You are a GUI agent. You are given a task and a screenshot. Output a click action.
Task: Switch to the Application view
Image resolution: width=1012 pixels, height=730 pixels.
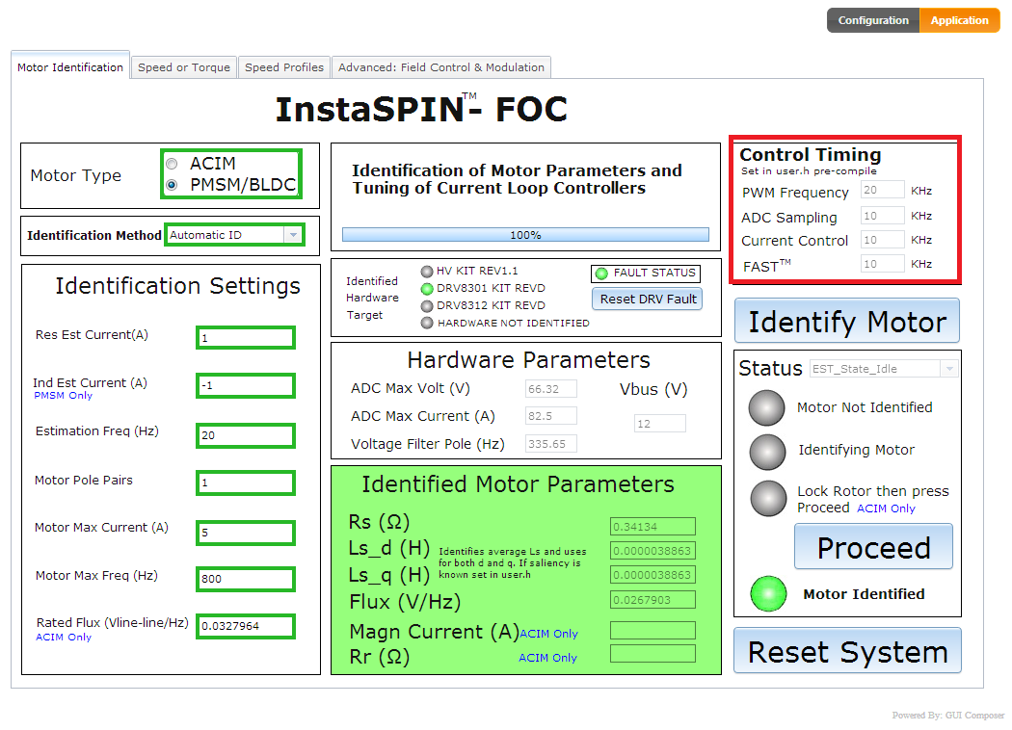[959, 20]
